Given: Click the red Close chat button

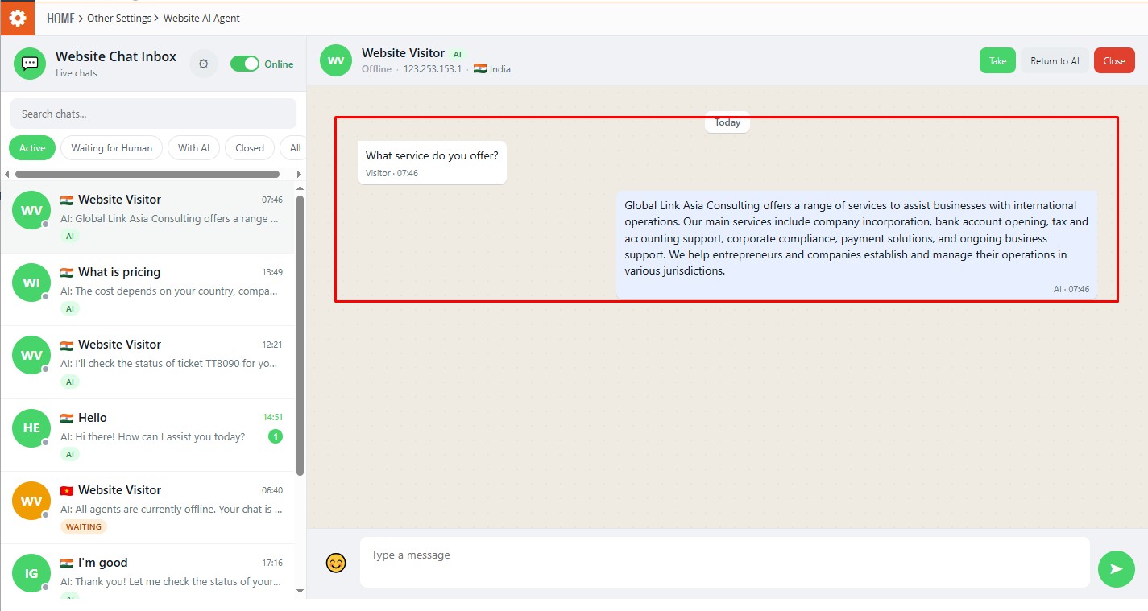Looking at the screenshot, I should coord(1114,61).
